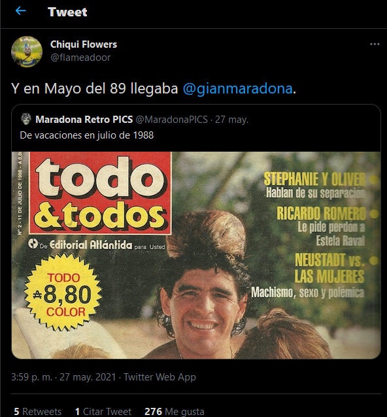Click the quoted tweet date 27 may.
This screenshot has height=417, width=387.
point(231,120)
